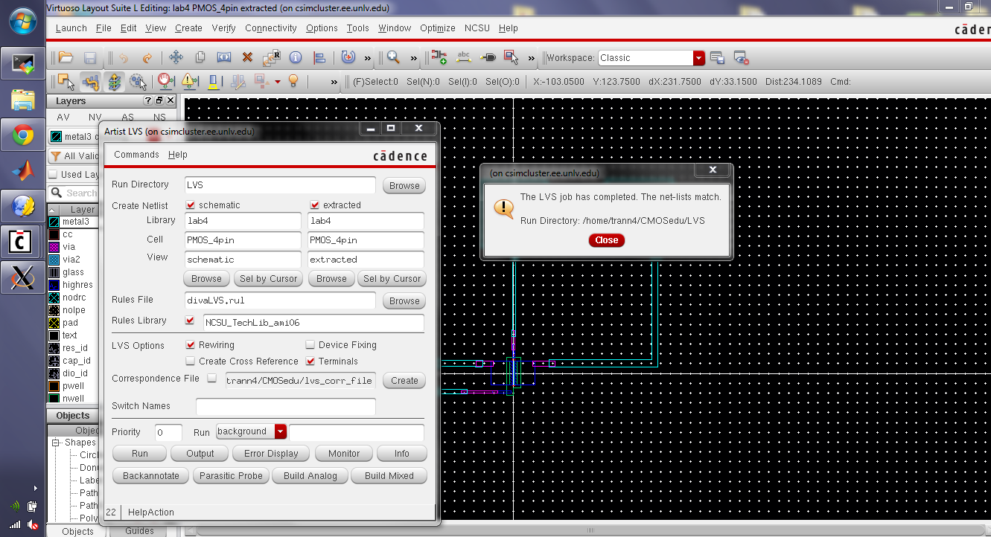Enable the Device Fixing checkbox
Viewport: 991px width, 537px height.
[310, 344]
